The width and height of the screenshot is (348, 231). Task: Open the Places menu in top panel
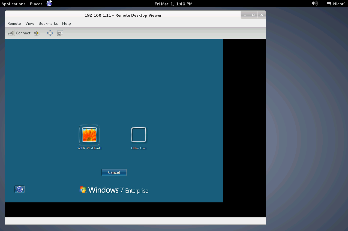coord(36,4)
